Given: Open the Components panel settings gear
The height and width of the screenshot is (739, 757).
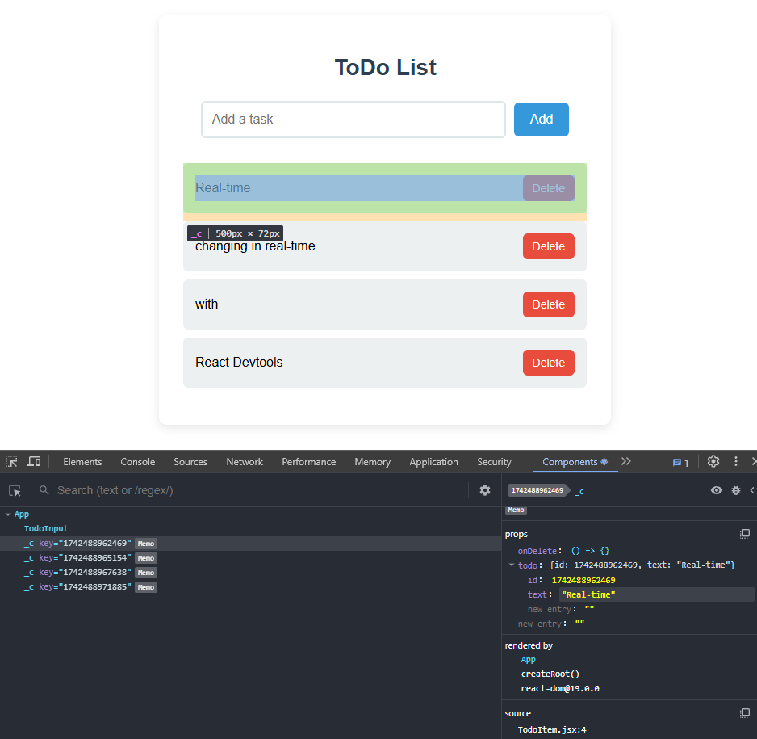Looking at the screenshot, I should point(485,490).
